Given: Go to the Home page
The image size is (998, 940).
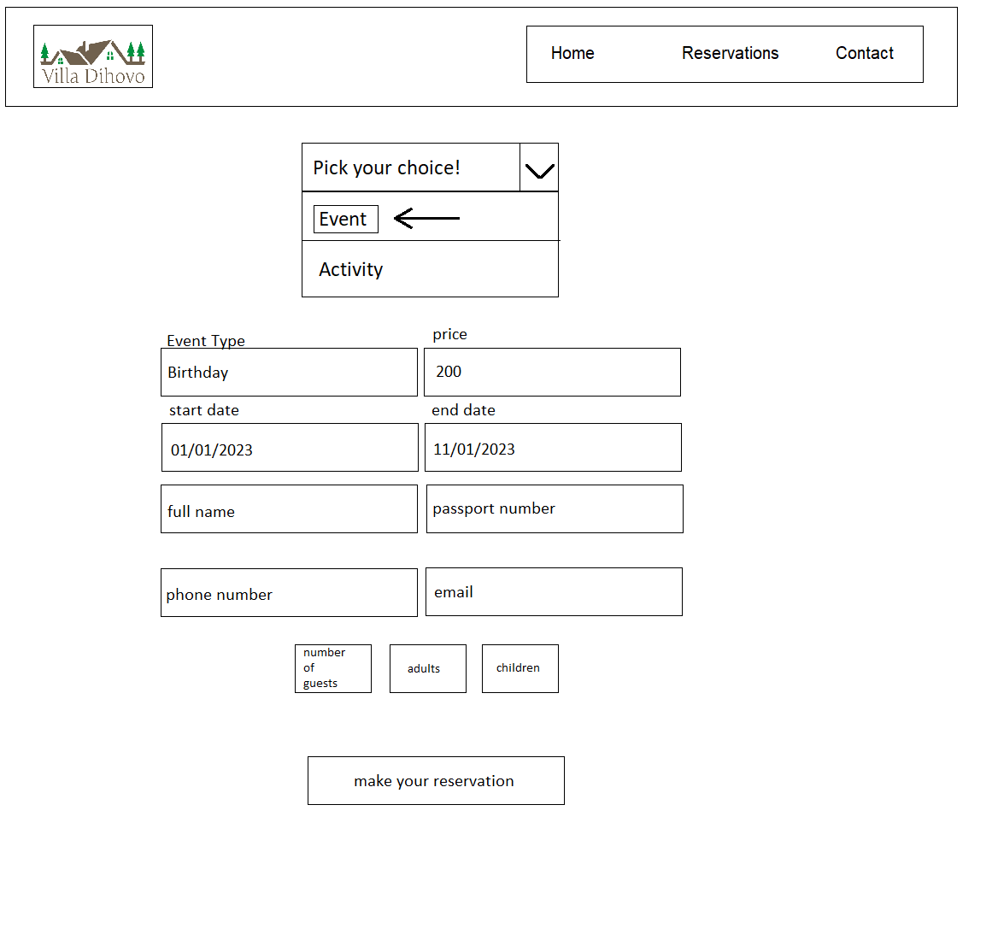Looking at the screenshot, I should click(x=572, y=54).
